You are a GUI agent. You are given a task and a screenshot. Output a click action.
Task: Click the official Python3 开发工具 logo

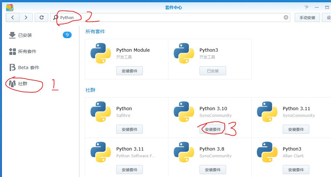(x=184, y=53)
